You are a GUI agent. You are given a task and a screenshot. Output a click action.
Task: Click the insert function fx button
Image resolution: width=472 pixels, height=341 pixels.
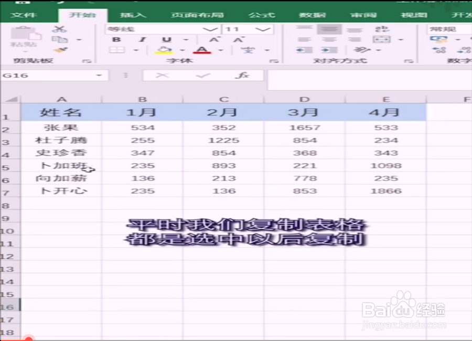click(242, 76)
